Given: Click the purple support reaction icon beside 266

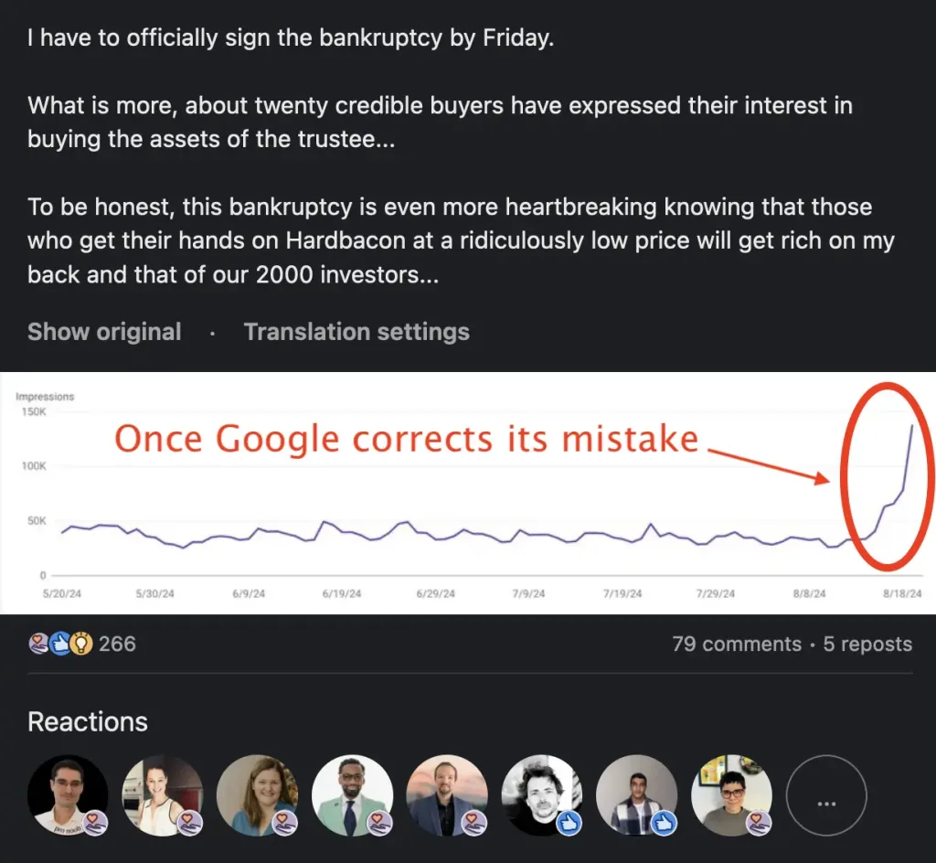Looking at the screenshot, I should point(38,644).
